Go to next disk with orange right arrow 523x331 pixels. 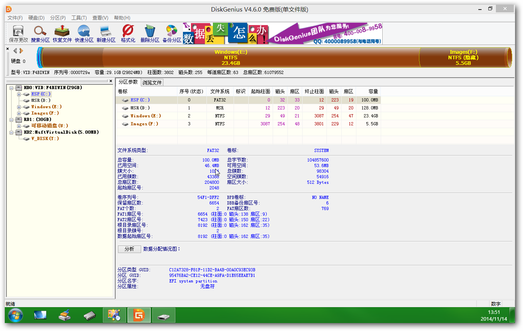click(x=21, y=51)
